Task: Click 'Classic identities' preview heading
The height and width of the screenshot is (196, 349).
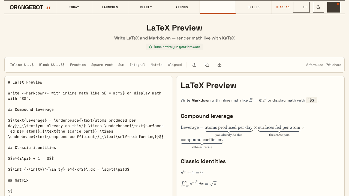Action: pyautogui.click(x=203, y=161)
